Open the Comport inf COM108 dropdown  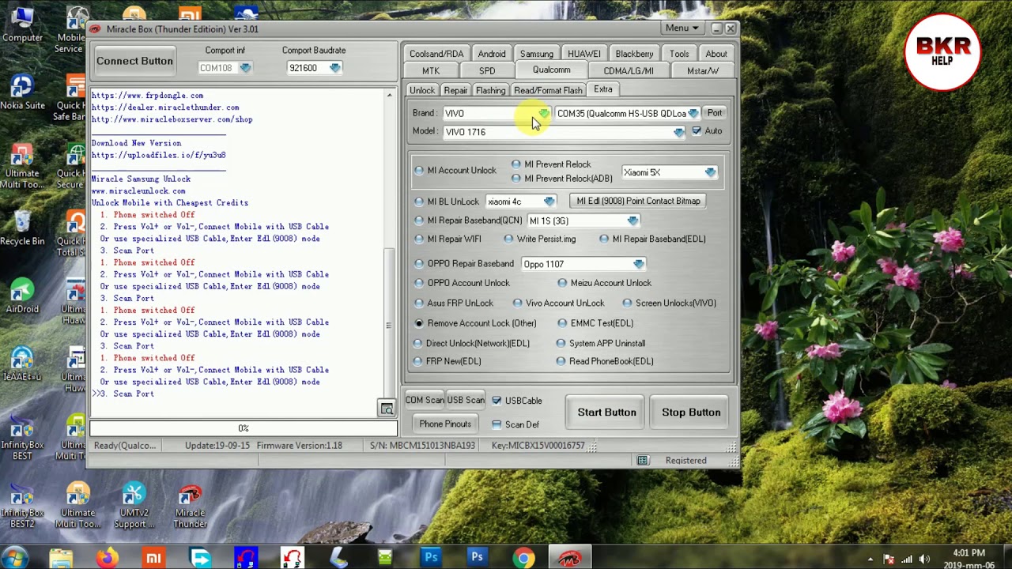tap(245, 68)
